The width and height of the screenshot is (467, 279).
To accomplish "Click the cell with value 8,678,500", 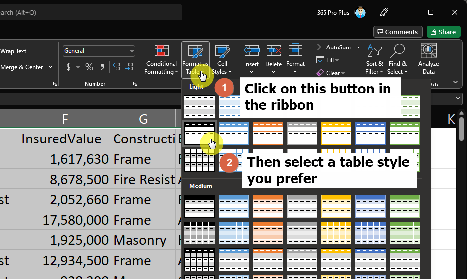I will pyautogui.click(x=65, y=179).
